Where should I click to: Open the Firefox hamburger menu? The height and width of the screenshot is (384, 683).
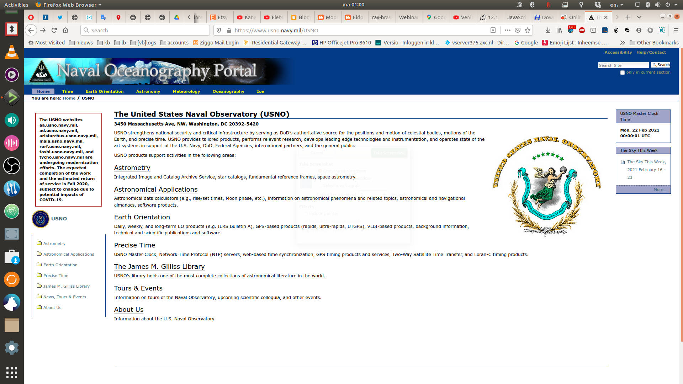(x=676, y=30)
